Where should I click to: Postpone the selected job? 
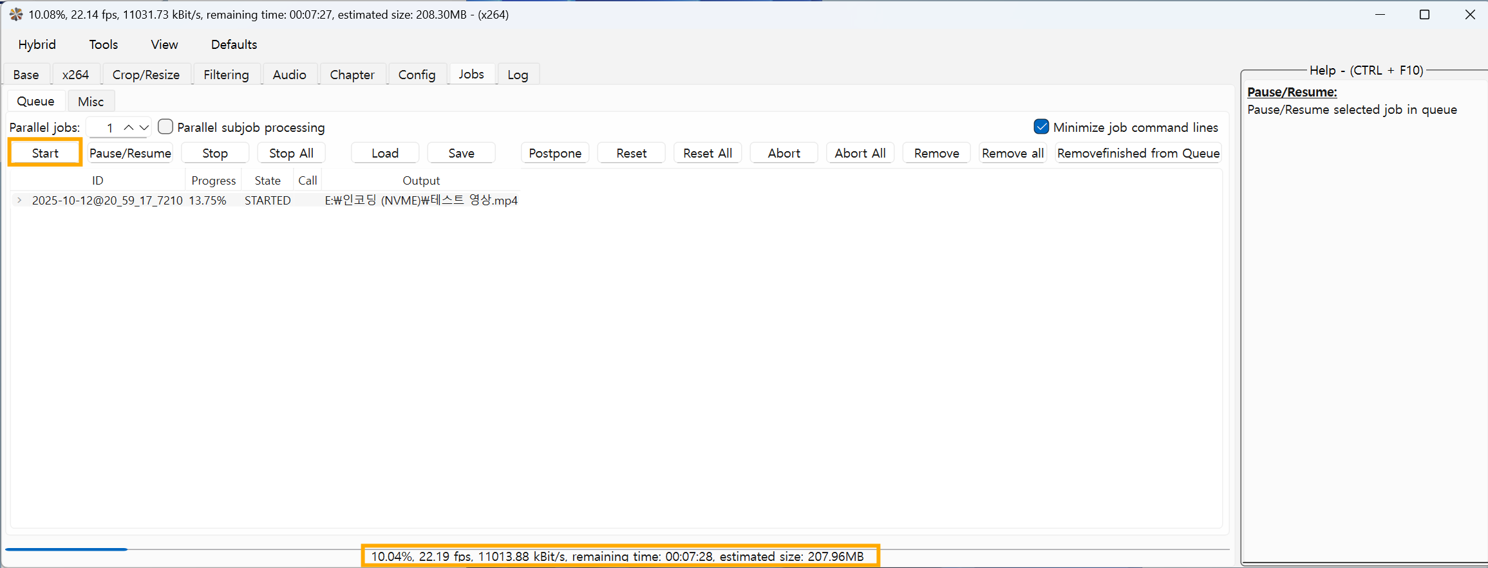point(555,153)
